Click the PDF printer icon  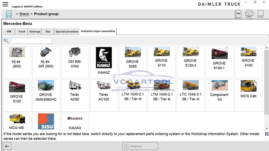(249, 14)
